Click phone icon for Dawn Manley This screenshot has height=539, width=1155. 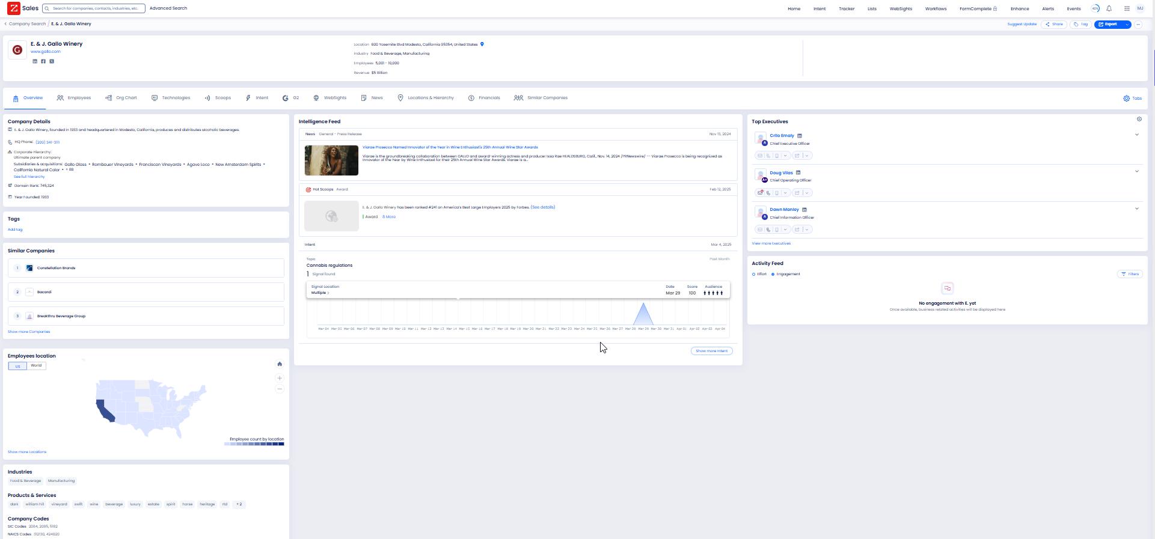tap(768, 230)
